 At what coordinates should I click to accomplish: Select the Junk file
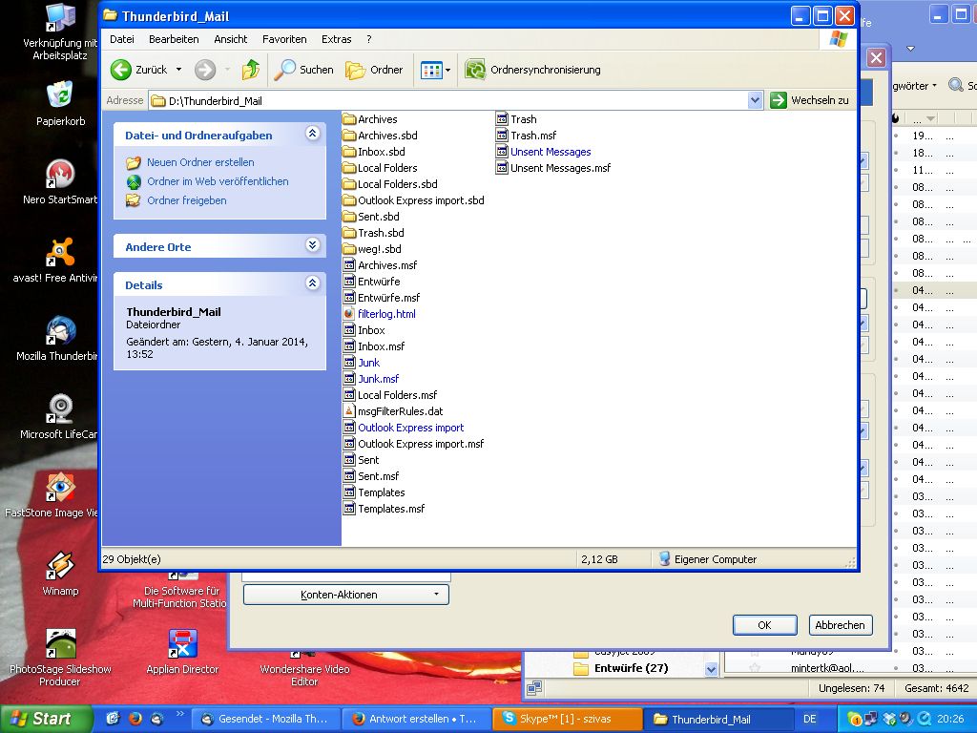(x=362, y=363)
